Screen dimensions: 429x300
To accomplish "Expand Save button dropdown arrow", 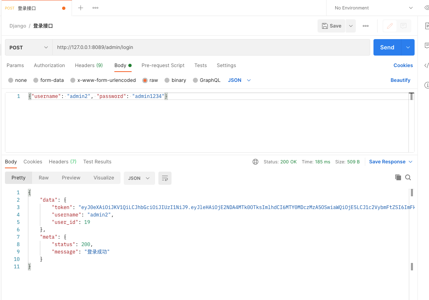I will click(x=351, y=26).
